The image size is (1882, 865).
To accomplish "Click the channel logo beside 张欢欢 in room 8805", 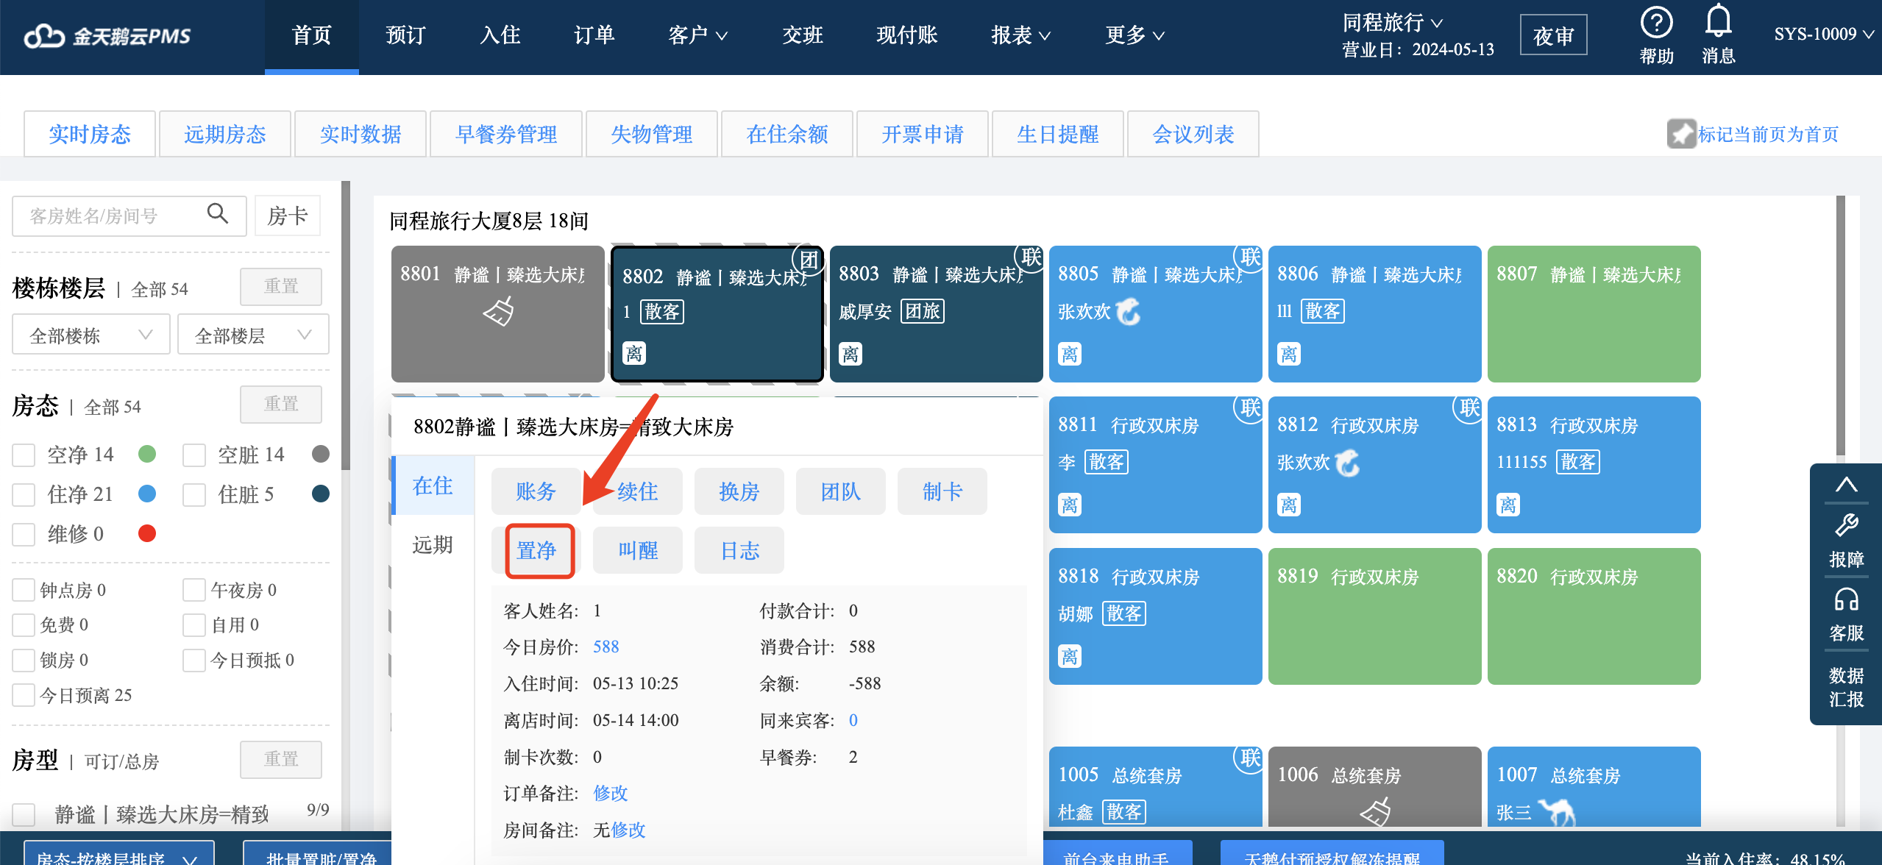I will (x=1128, y=312).
